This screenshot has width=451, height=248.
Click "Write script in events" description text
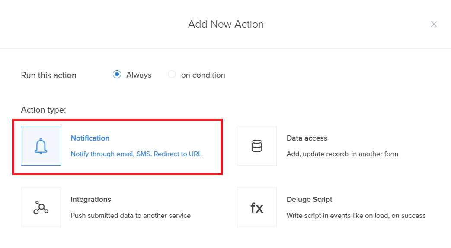pos(356,215)
